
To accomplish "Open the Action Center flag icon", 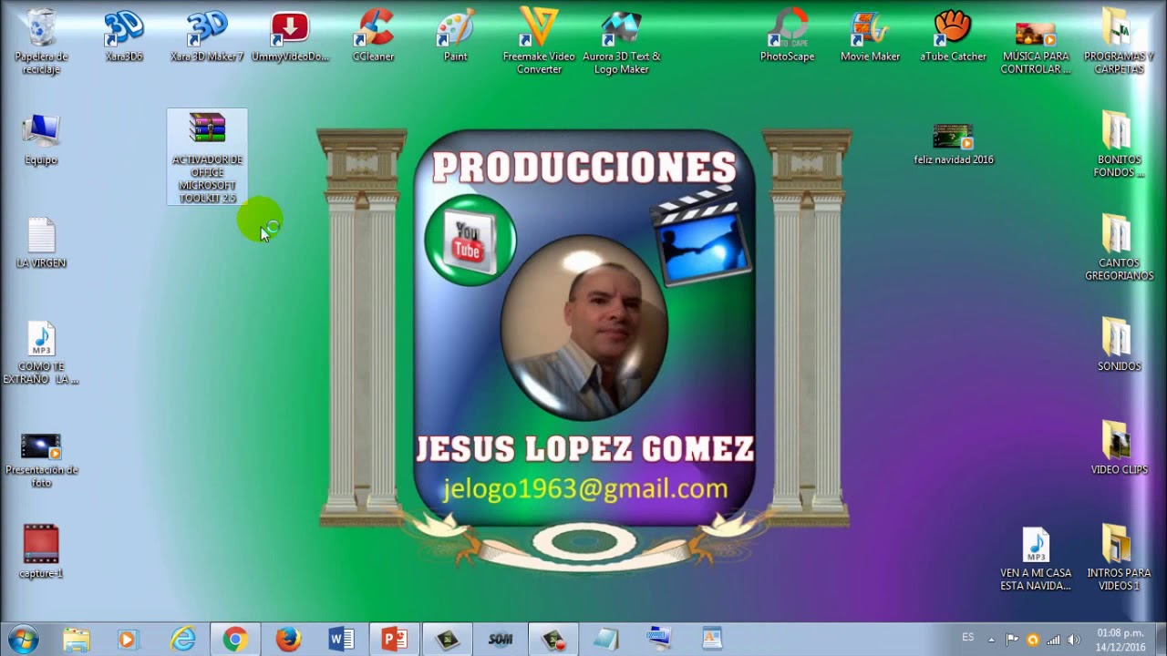I will click(1012, 640).
